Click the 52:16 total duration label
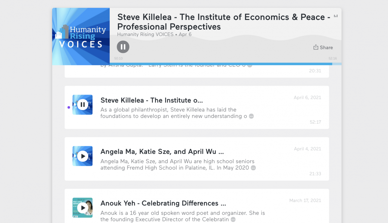This screenshot has width=388, height=223. (333, 58)
